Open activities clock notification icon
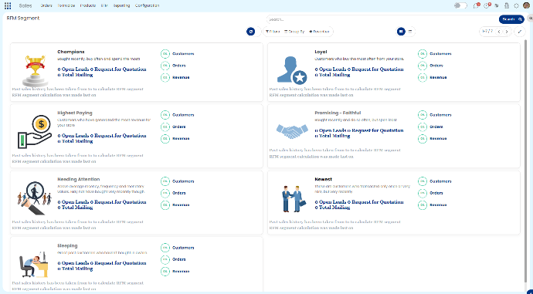The image size is (533, 294). point(487,5)
